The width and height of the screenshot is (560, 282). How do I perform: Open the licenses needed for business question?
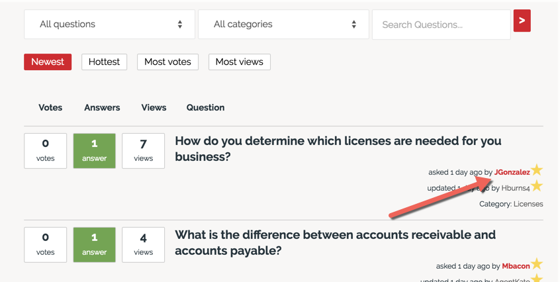pos(338,148)
